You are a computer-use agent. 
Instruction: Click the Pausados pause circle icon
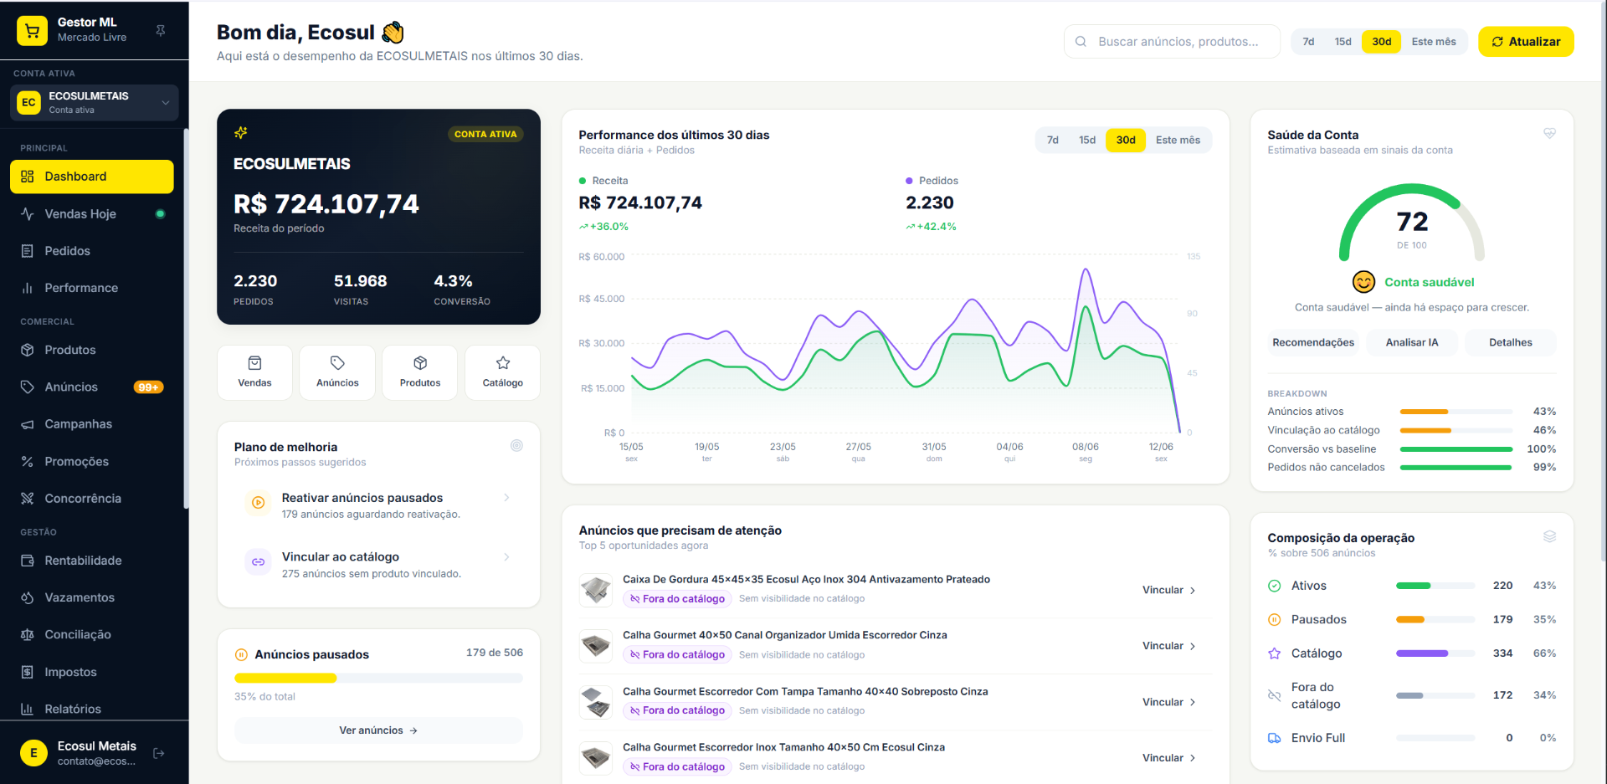[x=1274, y=620]
